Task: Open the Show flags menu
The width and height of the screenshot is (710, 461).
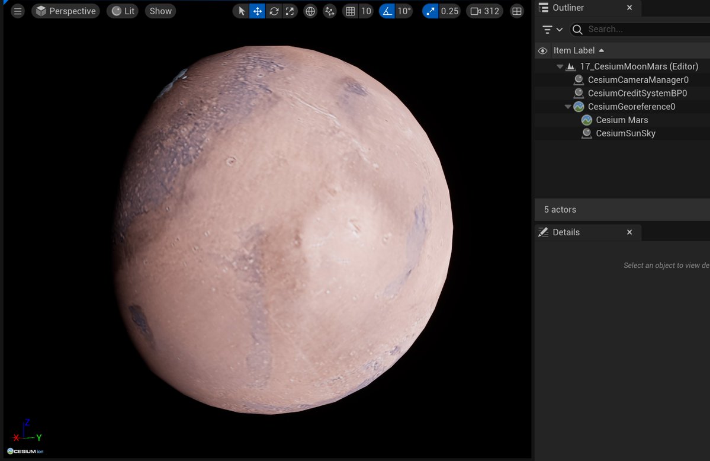Action: [160, 11]
